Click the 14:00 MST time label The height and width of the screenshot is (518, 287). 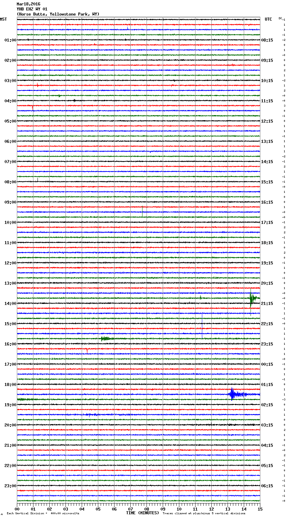[10, 304]
